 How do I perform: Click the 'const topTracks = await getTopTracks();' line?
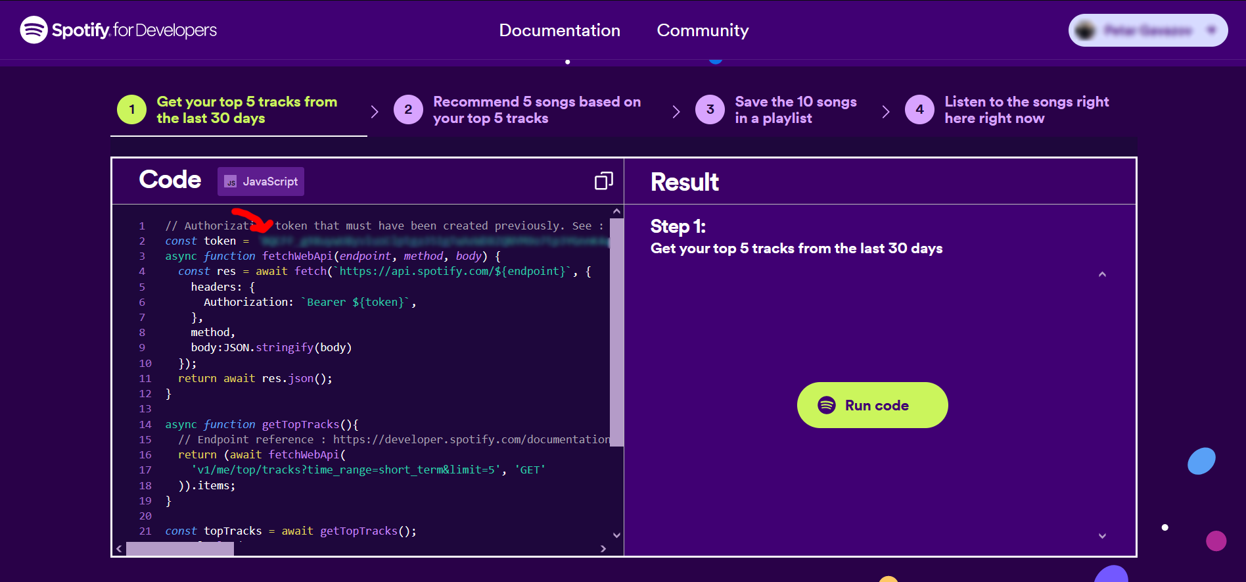[x=290, y=531]
